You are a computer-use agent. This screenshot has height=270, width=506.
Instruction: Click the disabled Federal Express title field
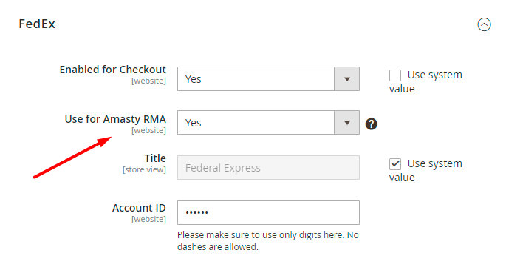pyautogui.click(x=268, y=168)
